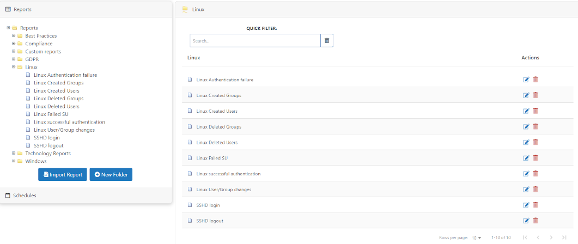Image resolution: width=578 pixels, height=244 pixels.
Task: Expand the Technology Reports folder
Action: point(14,153)
